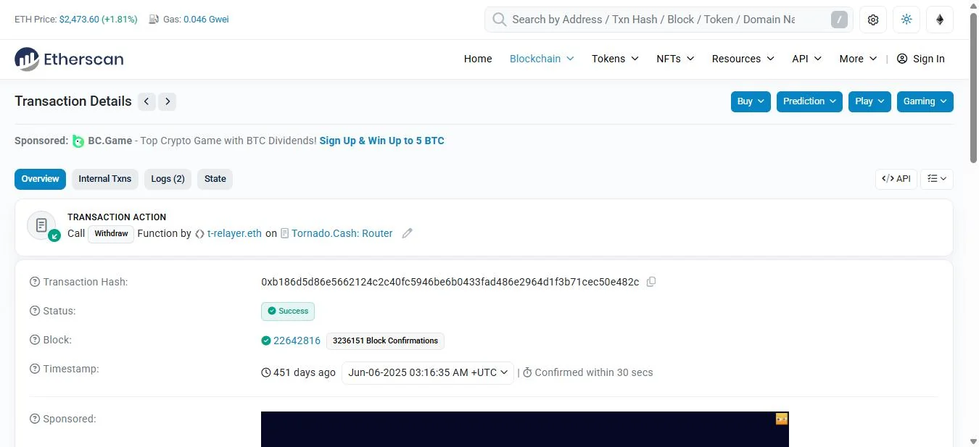Click the gas 0.046 Gwei link
This screenshot has width=979, height=447.
(x=206, y=20)
